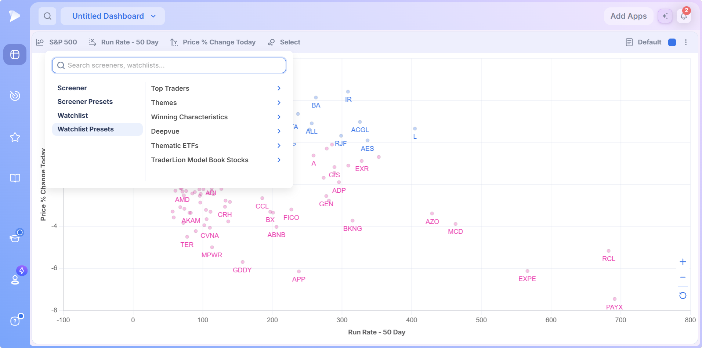Click the CCL data point label
The image size is (702, 348).
click(x=262, y=206)
